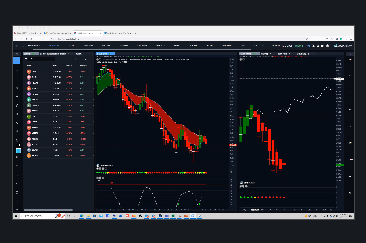Select the blue underlined active navigation tab

pyautogui.click(x=54, y=45)
